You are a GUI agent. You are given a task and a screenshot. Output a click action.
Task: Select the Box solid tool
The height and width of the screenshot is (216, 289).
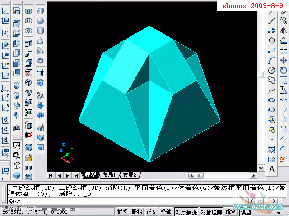tap(40, 11)
